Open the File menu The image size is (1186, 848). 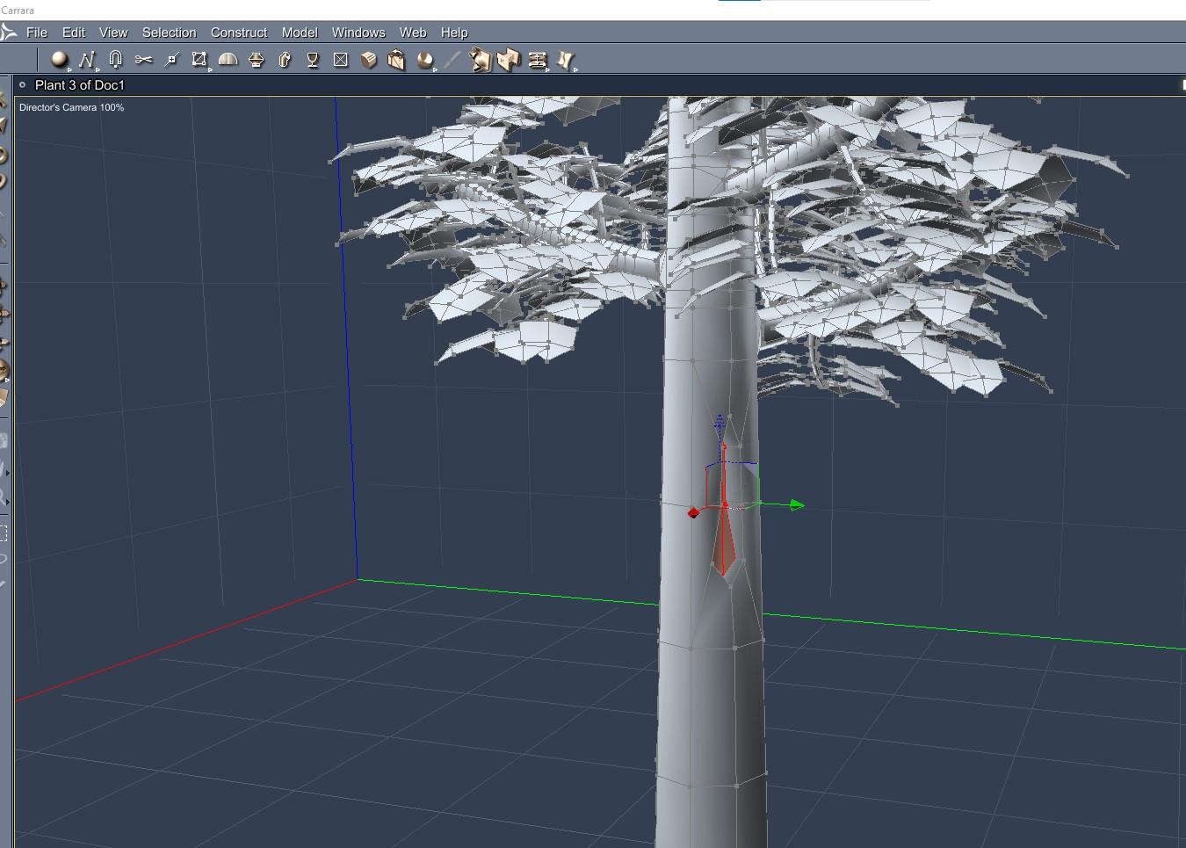pos(37,33)
